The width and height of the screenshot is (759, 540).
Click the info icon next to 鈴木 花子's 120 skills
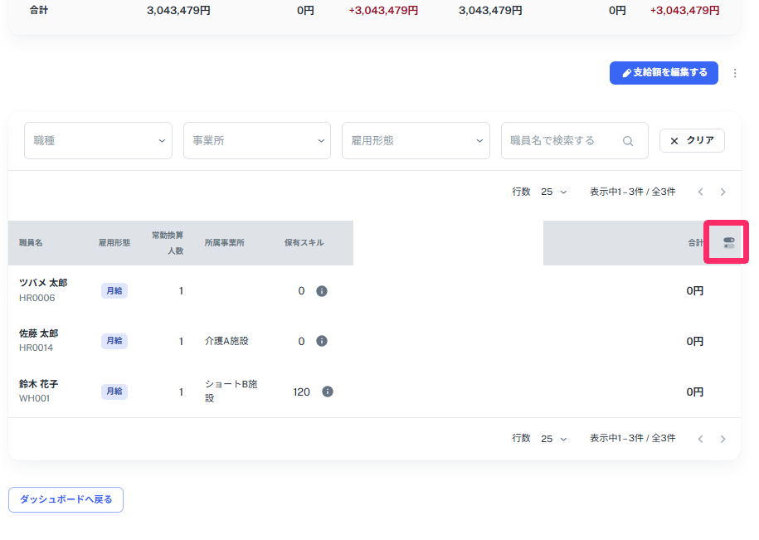click(x=327, y=391)
